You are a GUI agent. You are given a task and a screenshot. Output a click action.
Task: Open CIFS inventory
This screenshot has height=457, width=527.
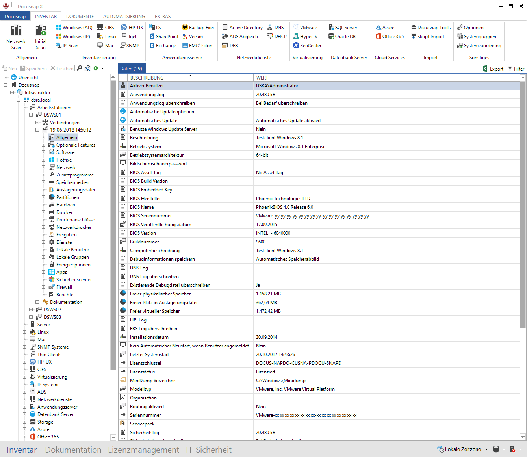106,27
